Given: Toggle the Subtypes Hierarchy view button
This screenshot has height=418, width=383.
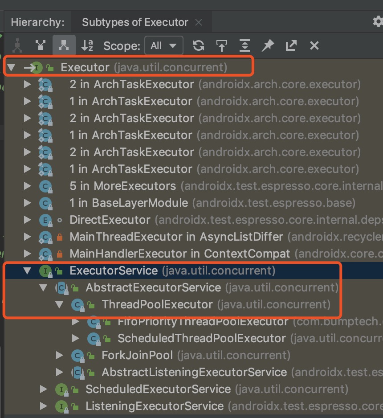Looking at the screenshot, I should [x=64, y=45].
